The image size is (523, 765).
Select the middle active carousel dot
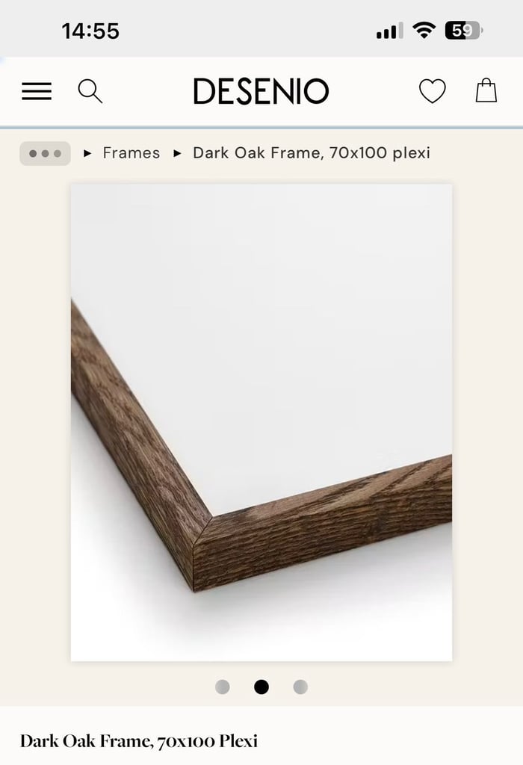point(261,687)
